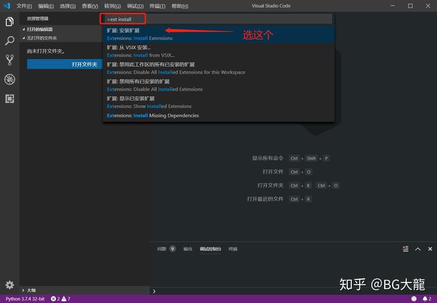
Task: Click the 显示所有命令 shortcut hint
Action: (x=291, y=158)
